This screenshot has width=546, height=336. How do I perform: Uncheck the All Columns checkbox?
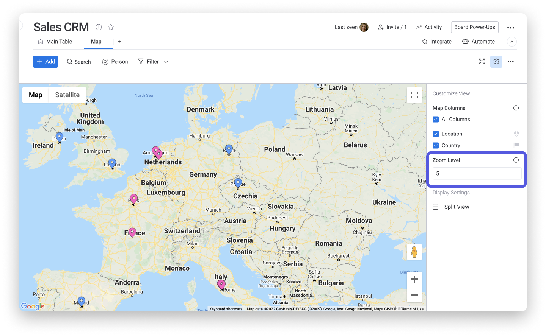coord(435,119)
